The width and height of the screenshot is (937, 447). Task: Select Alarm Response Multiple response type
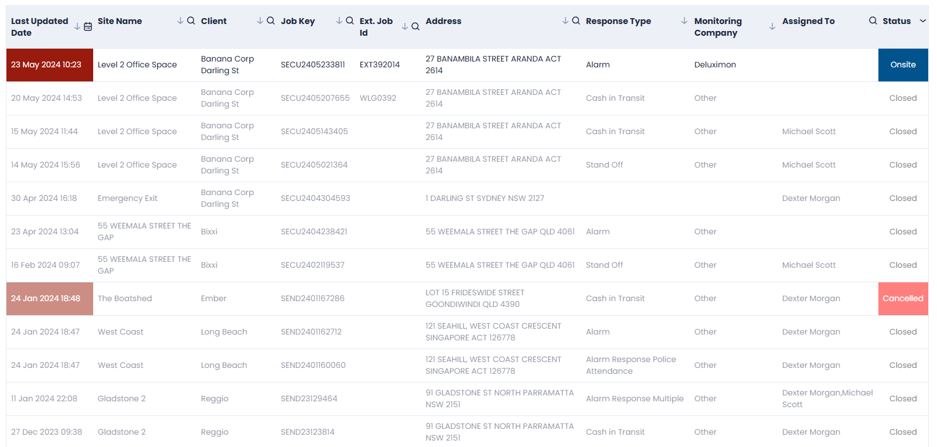(635, 398)
